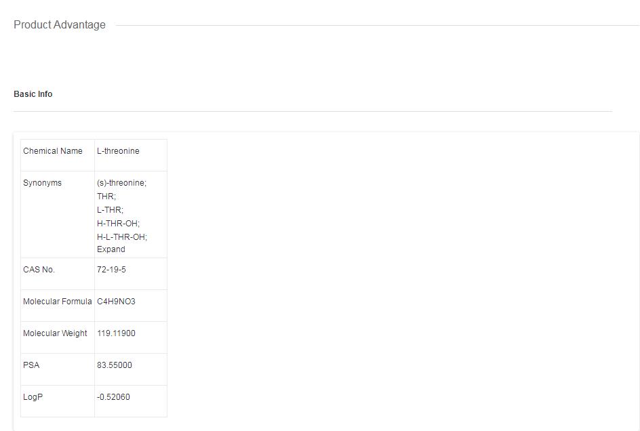The height and width of the screenshot is (431, 640).
Task: Select the Synonyms row label
Action: point(42,183)
